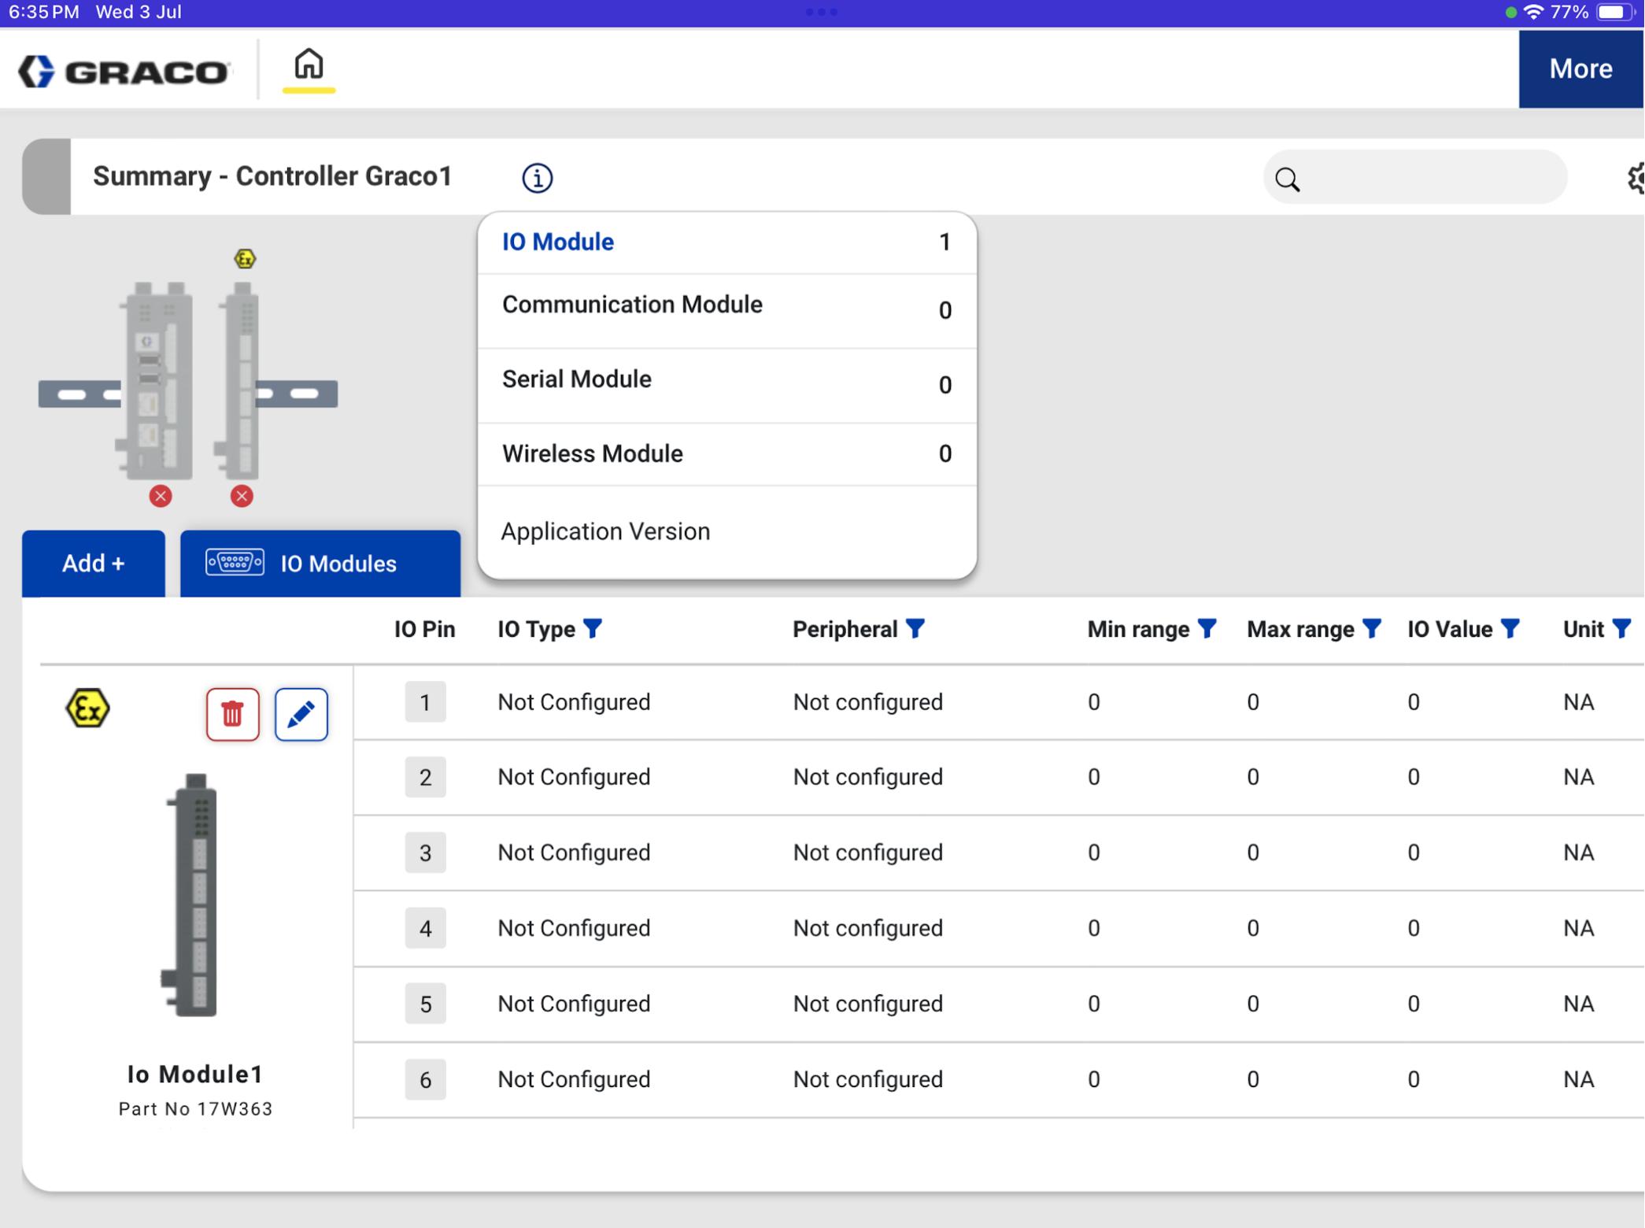The width and height of the screenshot is (1645, 1228).
Task: Filter the Unit column
Action: (x=1621, y=628)
